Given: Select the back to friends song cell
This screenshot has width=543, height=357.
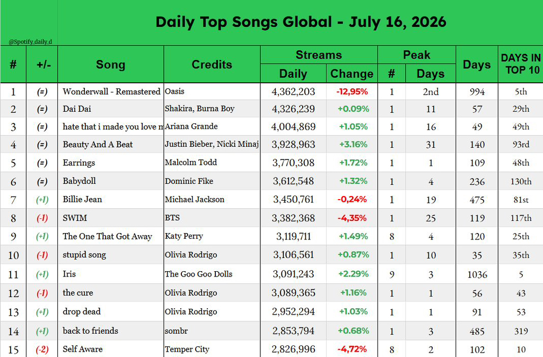Looking at the screenshot, I should pos(110,331).
